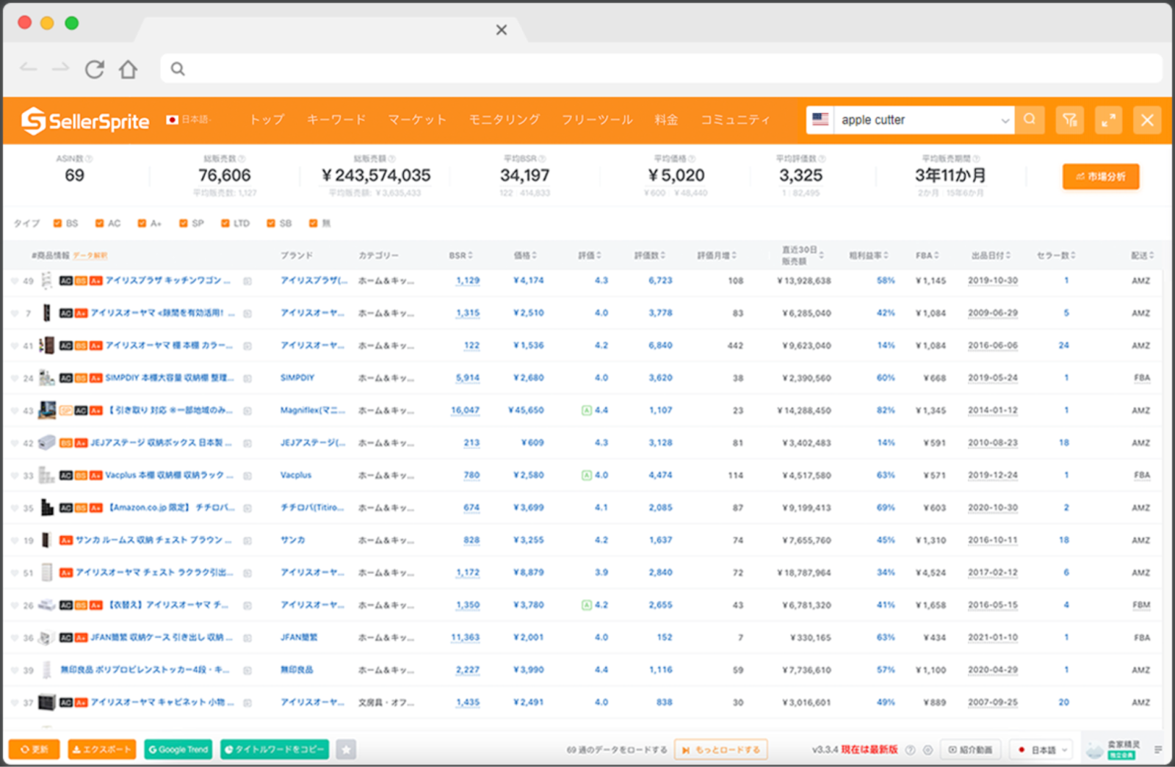Click the product thumbnail of row 43

pyautogui.click(x=47, y=410)
